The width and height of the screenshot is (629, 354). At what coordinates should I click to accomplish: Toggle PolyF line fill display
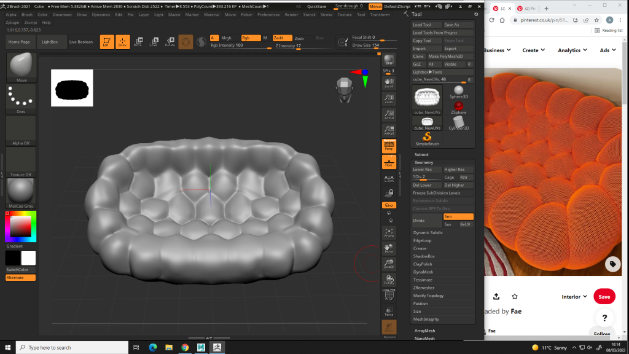[389, 295]
